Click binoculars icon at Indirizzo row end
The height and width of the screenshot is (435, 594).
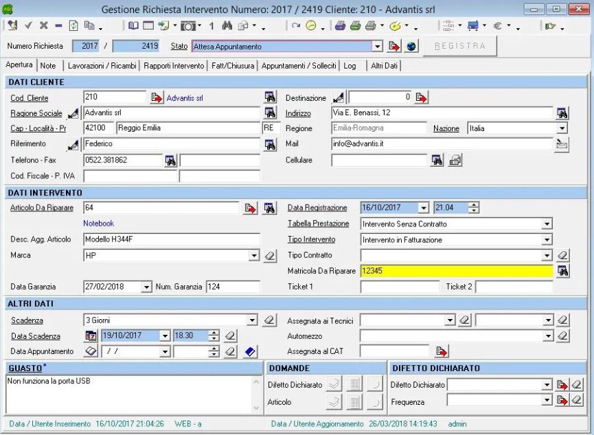(x=562, y=113)
